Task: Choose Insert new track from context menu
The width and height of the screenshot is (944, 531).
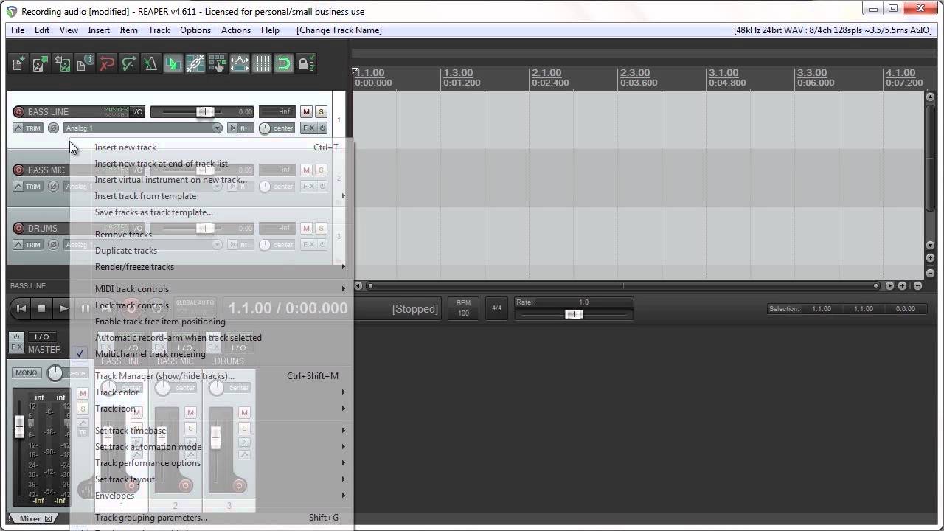Action: point(212,147)
